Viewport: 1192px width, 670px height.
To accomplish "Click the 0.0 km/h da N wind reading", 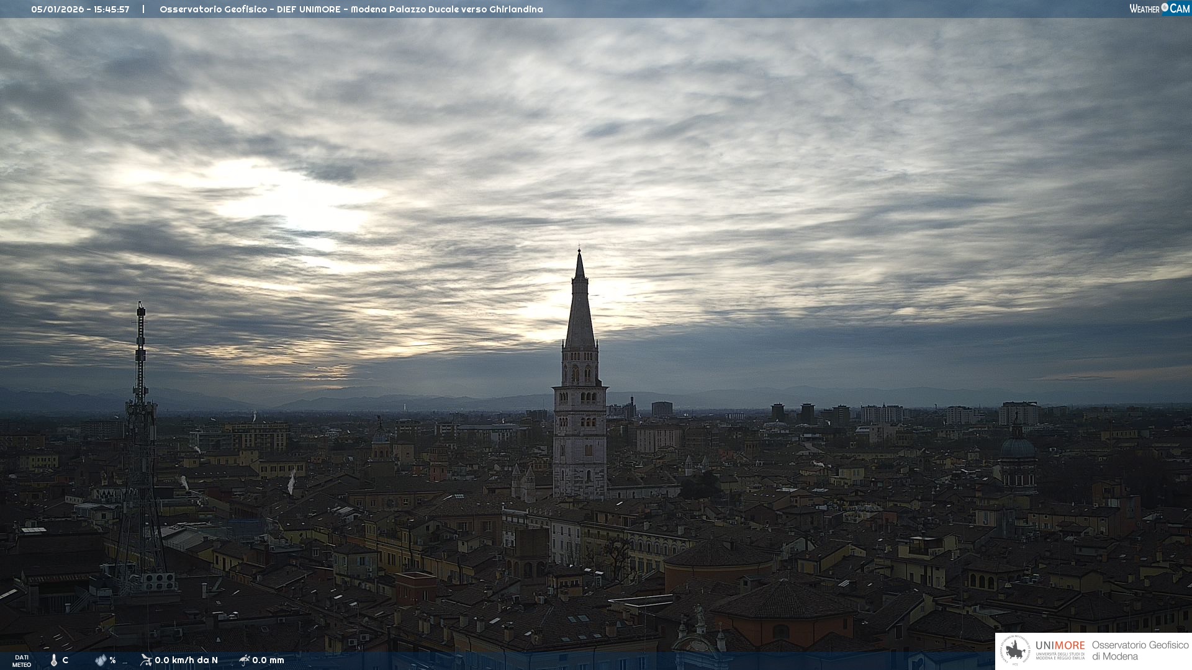I will point(186,660).
